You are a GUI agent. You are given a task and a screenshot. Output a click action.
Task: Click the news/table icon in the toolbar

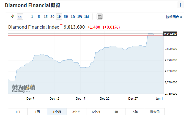pos(100,17)
